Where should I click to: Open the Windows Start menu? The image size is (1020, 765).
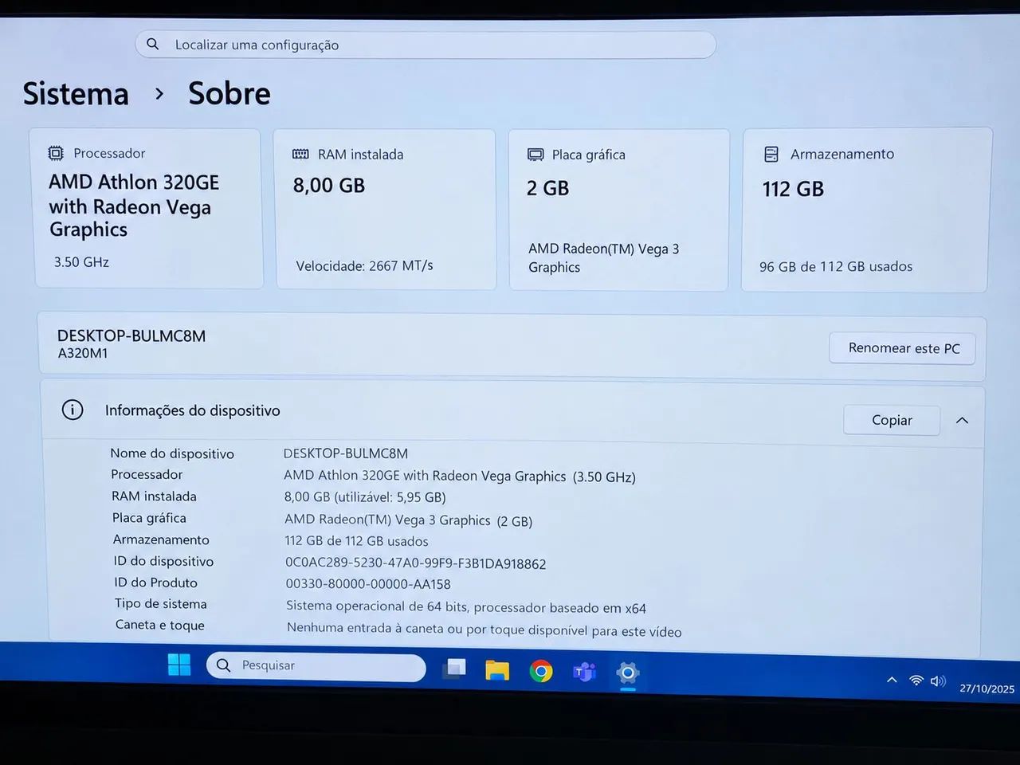point(179,665)
